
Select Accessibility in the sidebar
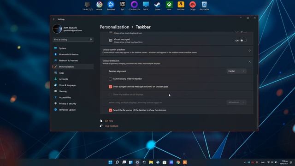click(73, 97)
